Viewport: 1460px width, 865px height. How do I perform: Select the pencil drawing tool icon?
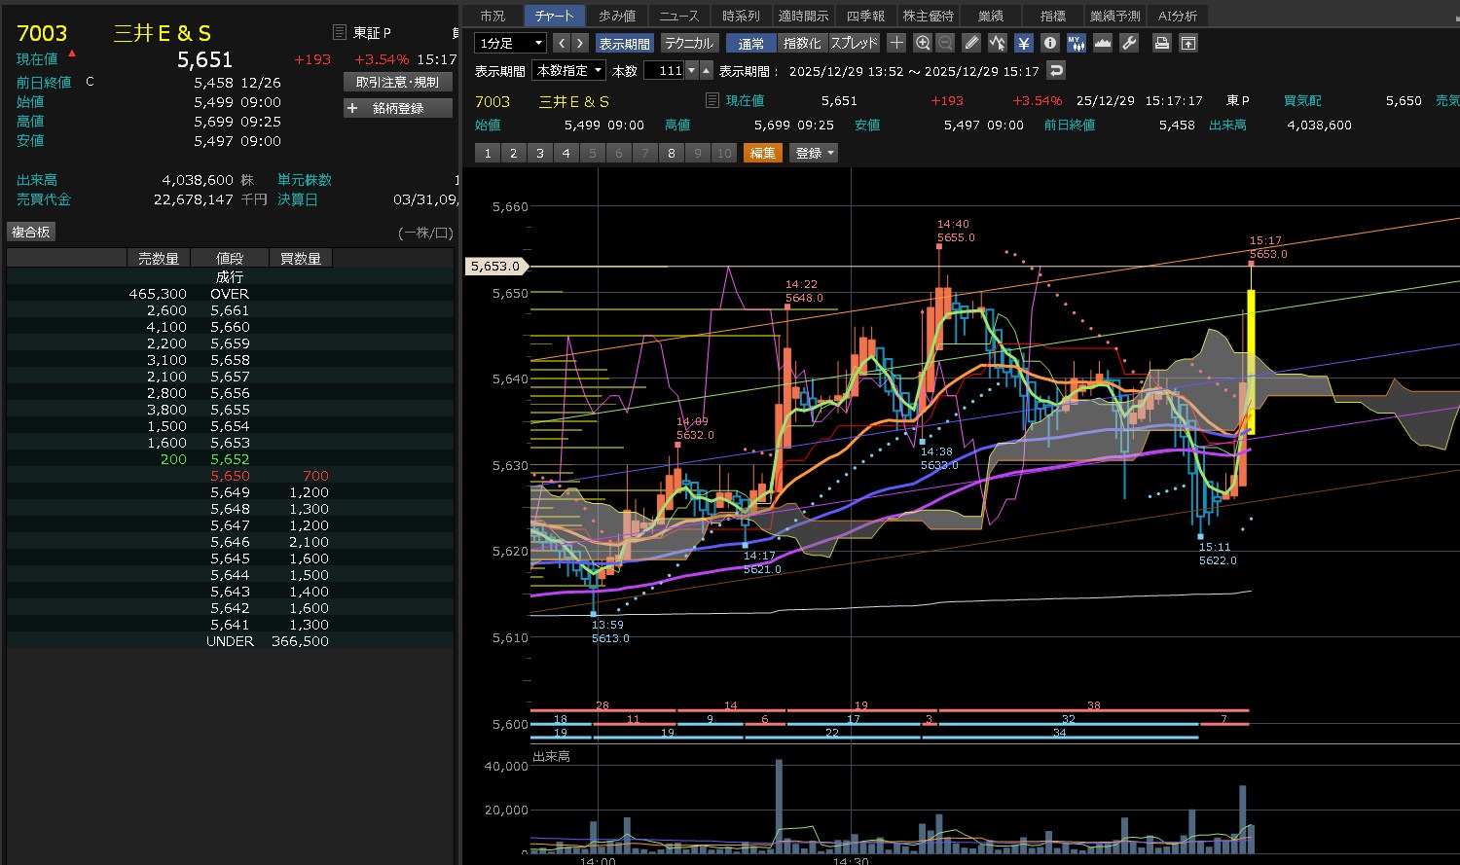pyautogui.click(x=971, y=43)
